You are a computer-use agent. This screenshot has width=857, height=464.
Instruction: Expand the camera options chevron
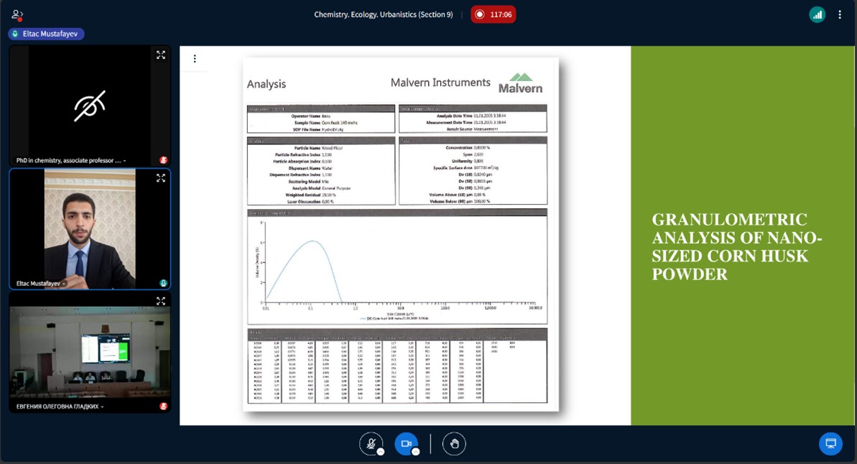point(416,452)
